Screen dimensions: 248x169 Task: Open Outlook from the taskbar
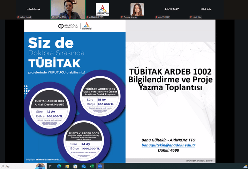point(84,166)
